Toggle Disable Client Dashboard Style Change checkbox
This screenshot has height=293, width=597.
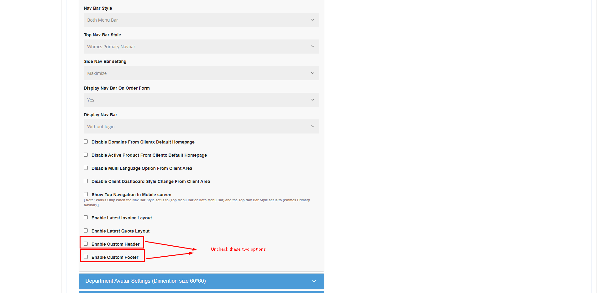click(86, 181)
